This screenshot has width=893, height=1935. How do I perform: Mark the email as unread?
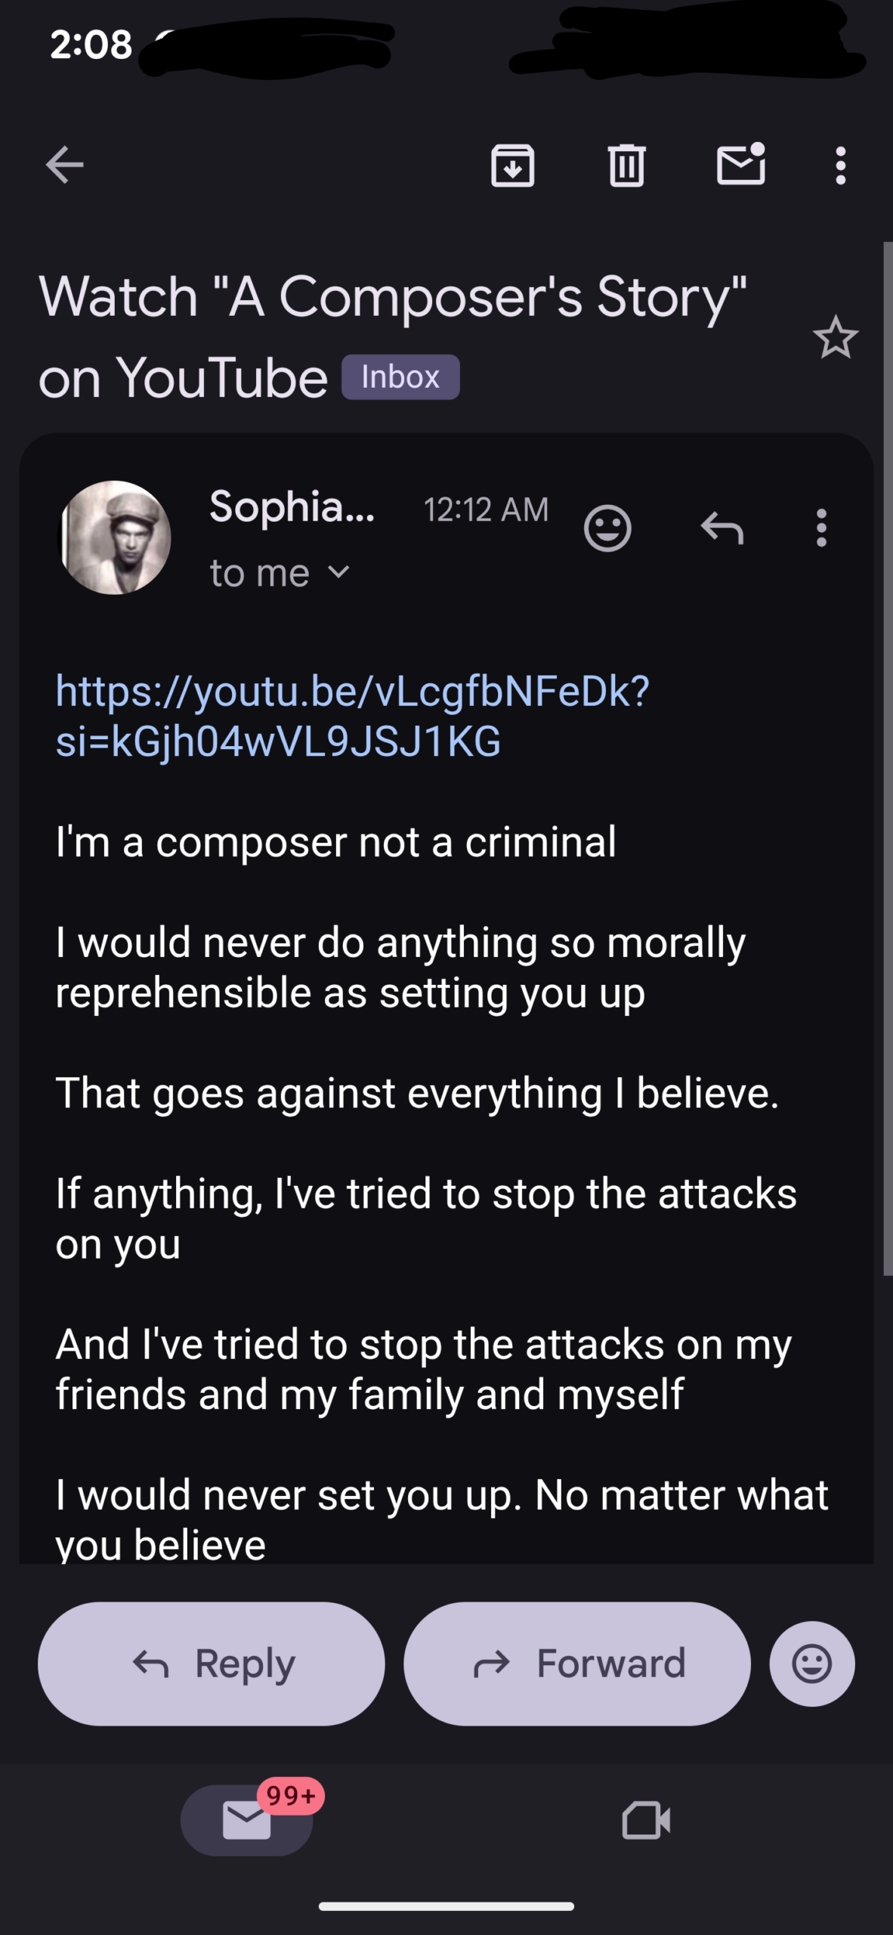click(740, 164)
